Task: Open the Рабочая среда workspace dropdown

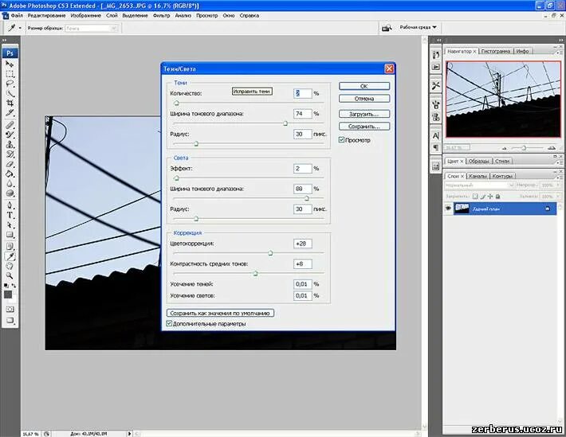Action: pyautogui.click(x=419, y=27)
